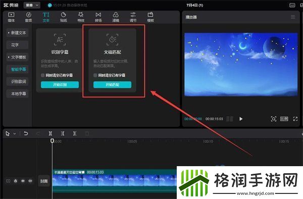
Task: Click the total duration 00:00:15:03
Action: [x=214, y=119]
